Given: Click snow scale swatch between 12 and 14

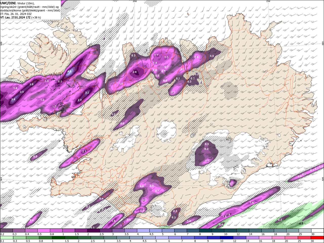Looking at the screenshot, I should pos(243,231).
